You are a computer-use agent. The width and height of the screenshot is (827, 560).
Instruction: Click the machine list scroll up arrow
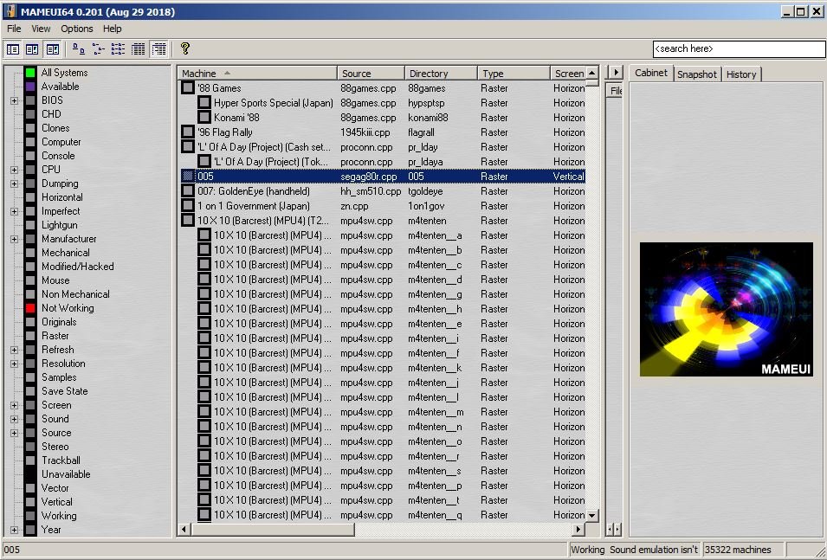coord(592,72)
